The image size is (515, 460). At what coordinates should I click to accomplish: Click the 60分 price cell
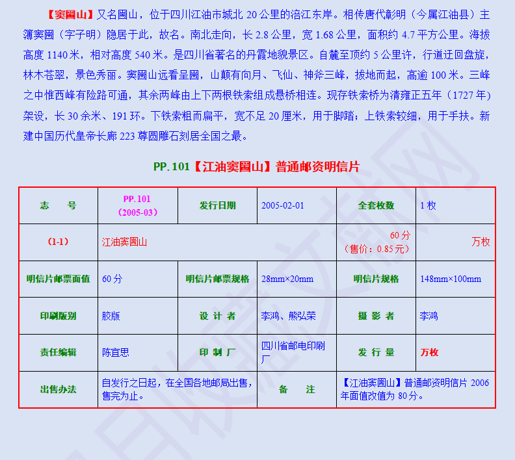[376, 242]
